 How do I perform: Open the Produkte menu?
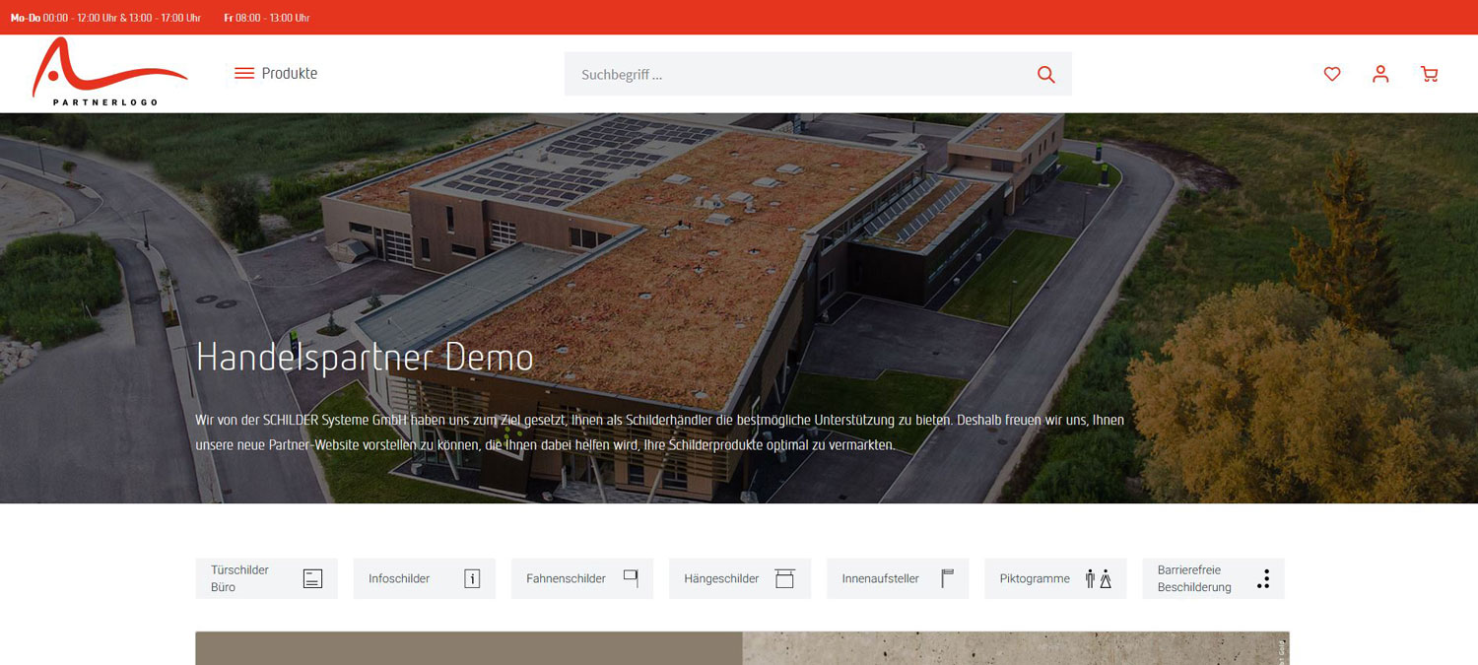(x=276, y=73)
